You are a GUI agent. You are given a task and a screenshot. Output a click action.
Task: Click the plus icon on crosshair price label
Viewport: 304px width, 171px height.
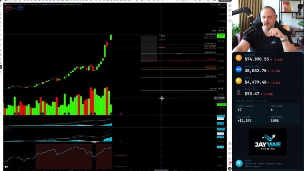click(215, 98)
